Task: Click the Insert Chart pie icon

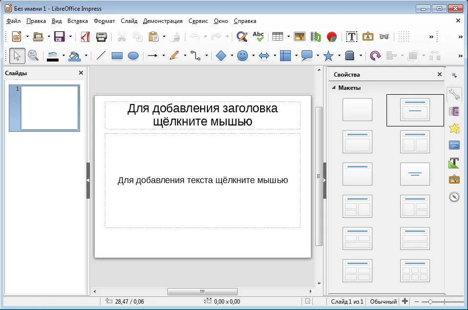Action: tap(332, 37)
